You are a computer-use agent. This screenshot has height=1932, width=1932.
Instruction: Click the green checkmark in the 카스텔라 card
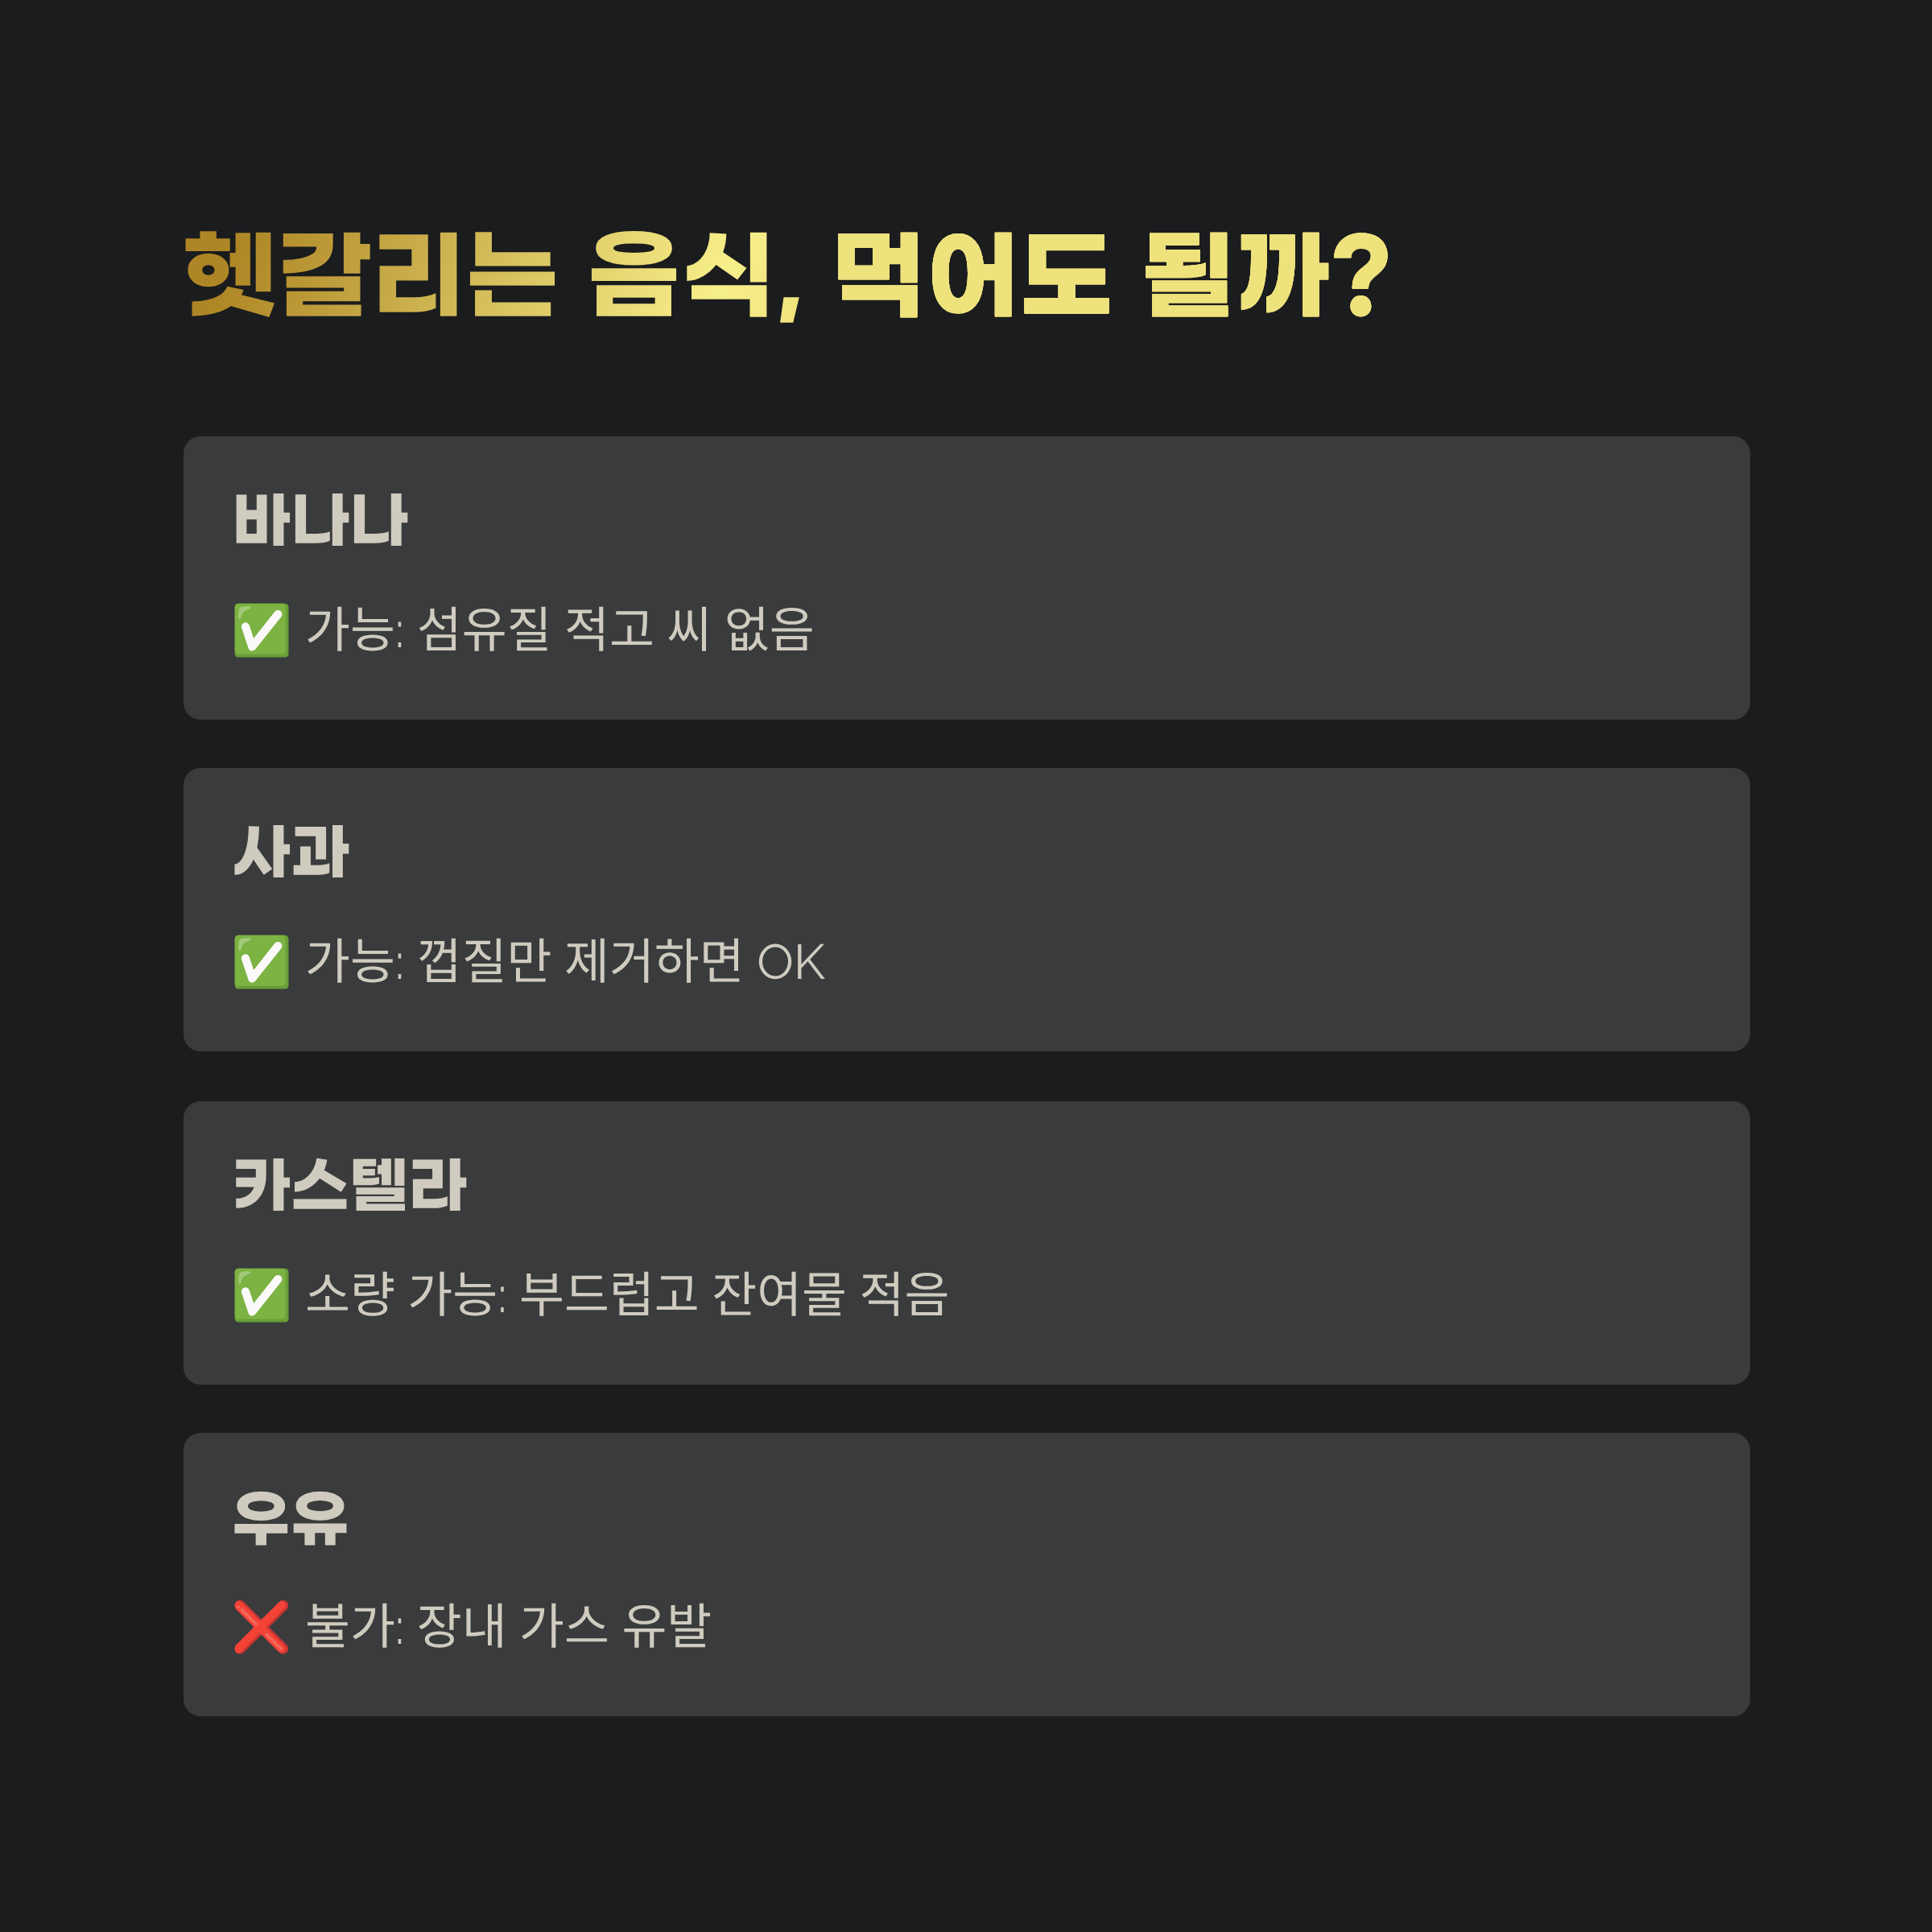pos(261,1295)
